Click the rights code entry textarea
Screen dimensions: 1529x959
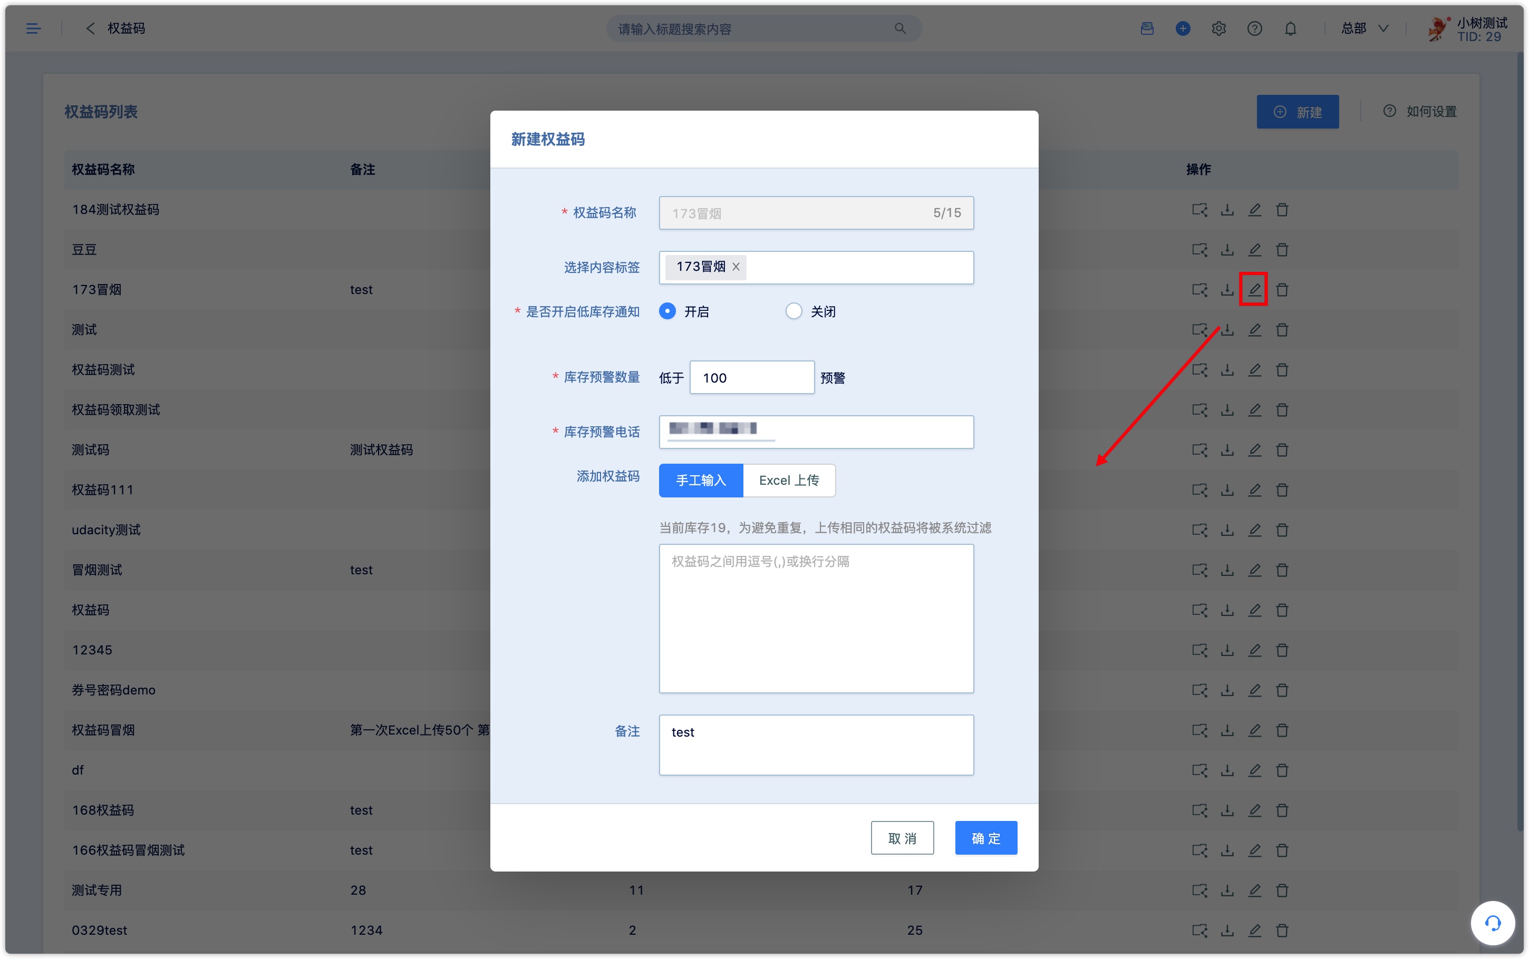pos(816,619)
